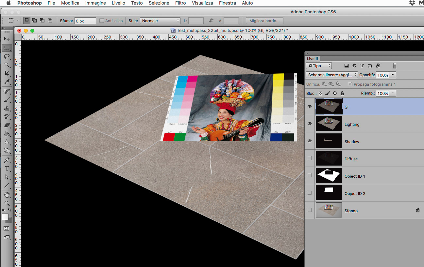Filter layers by adjustment layers icon

point(354,66)
